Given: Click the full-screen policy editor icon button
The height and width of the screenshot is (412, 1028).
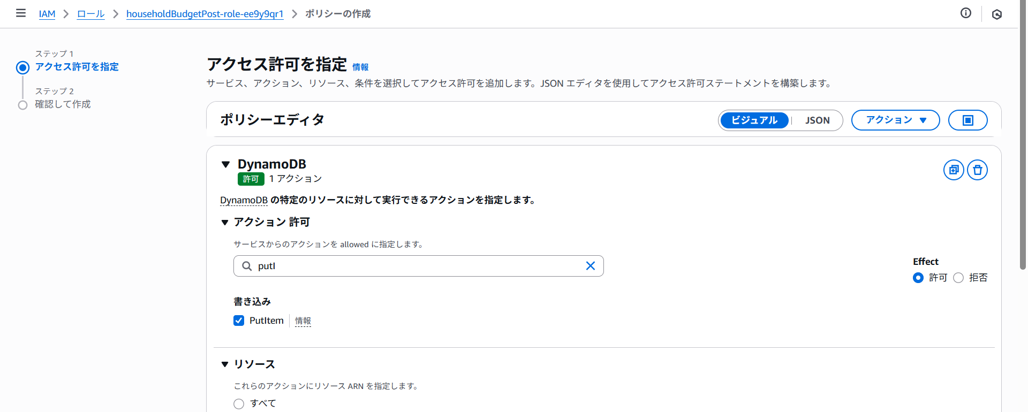Looking at the screenshot, I should point(967,120).
